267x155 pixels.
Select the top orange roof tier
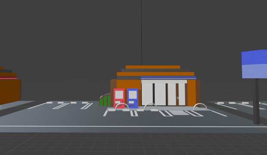pyautogui.click(x=153, y=67)
